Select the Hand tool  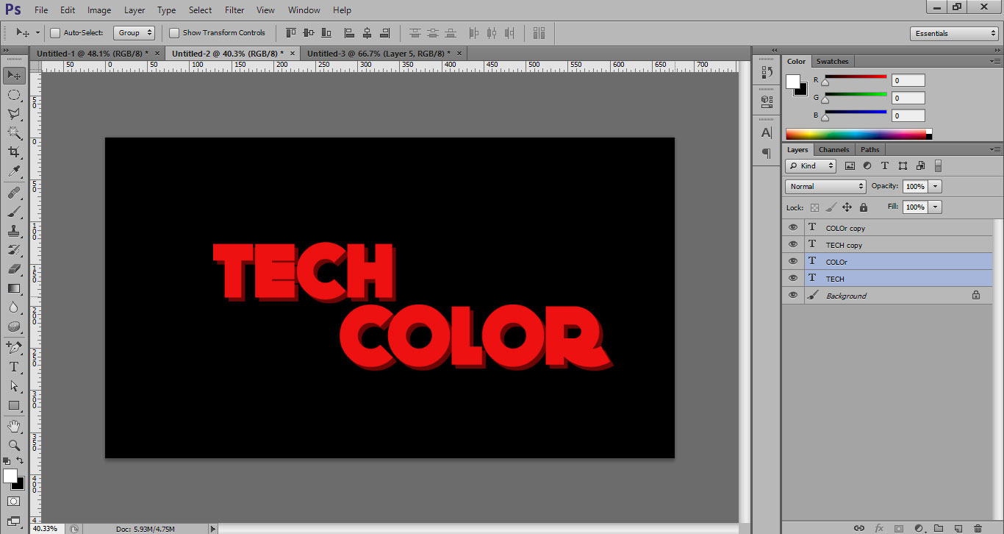(15, 425)
